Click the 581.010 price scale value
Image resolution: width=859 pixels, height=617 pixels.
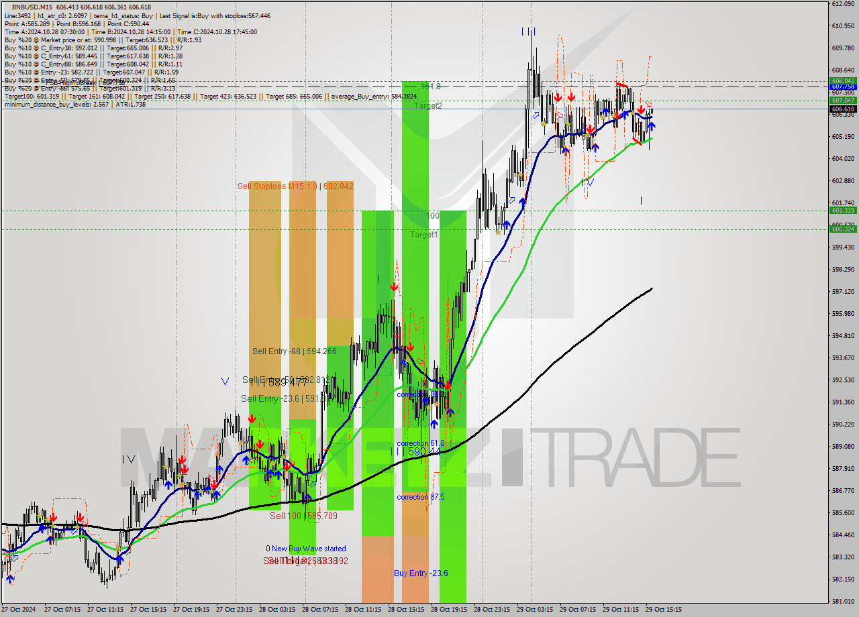843,601
